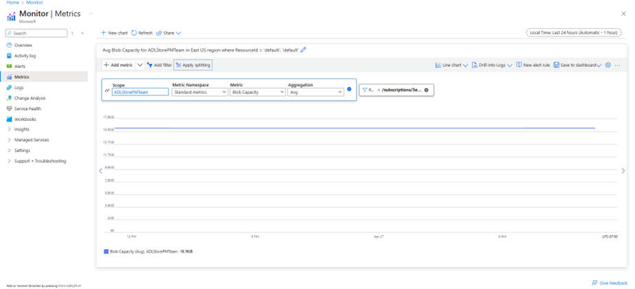The width and height of the screenshot is (635, 289).
Task: Open the Service health heart icon
Action: pos(9,108)
